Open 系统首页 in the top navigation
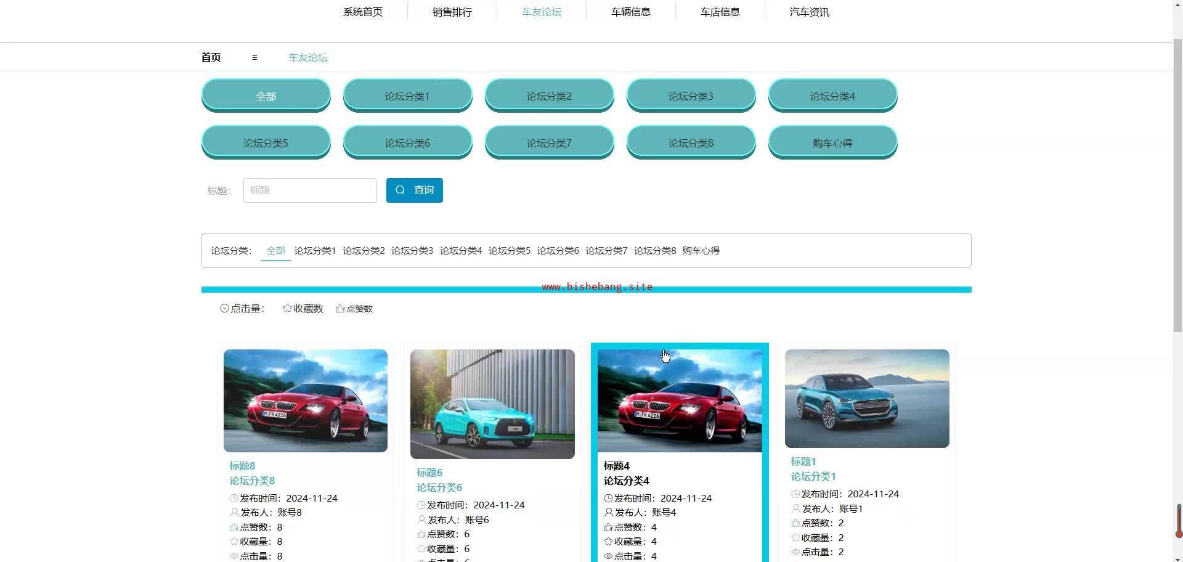The width and height of the screenshot is (1183, 562). coord(363,12)
